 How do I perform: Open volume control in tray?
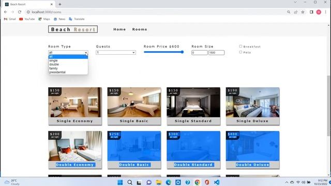coord(304,182)
